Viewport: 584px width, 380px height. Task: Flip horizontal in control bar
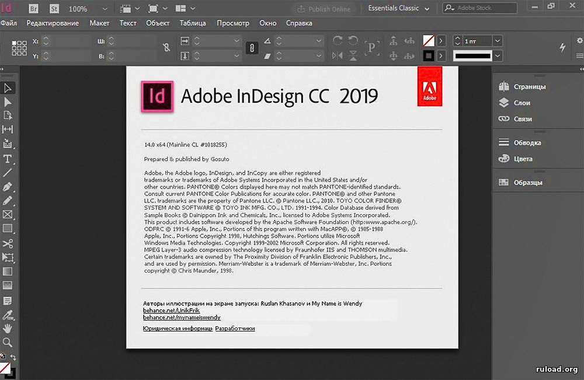(x=338, y=56)
